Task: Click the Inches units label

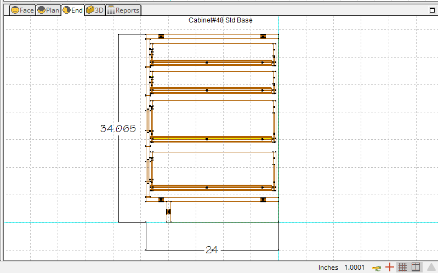Action: (328, 268)
